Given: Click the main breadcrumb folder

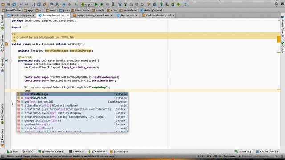Looking at the screenshot, I should (51, 10).
